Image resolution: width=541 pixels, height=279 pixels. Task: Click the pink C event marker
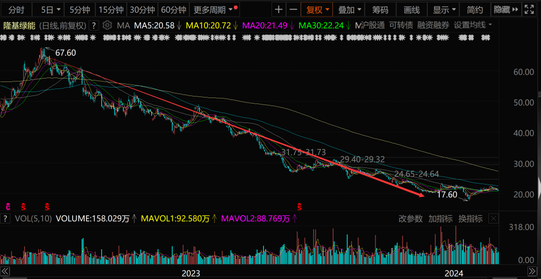[x=8, y=206]
